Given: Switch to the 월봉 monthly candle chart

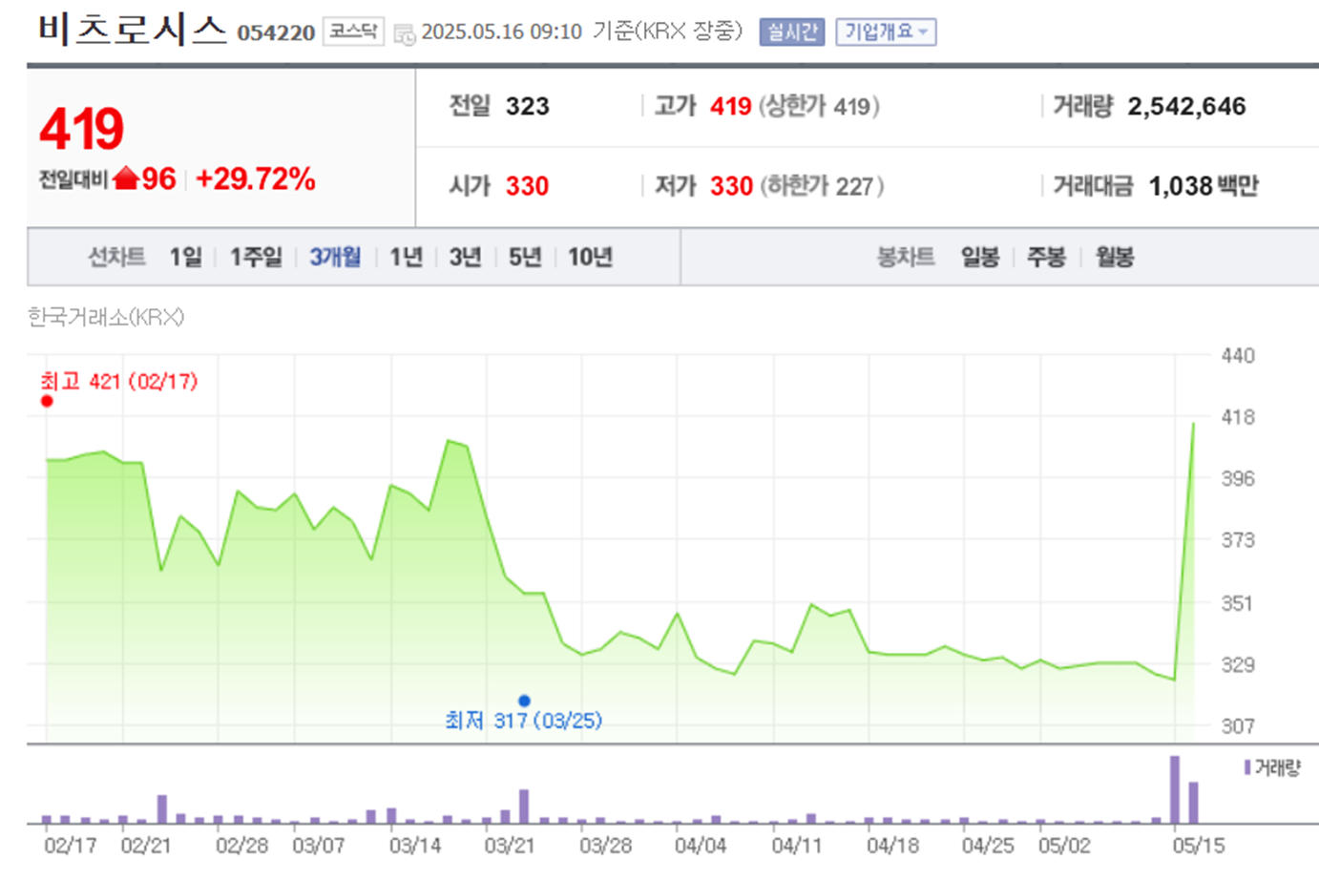Looking at the screenshot, I should [x=1114, y=257].
